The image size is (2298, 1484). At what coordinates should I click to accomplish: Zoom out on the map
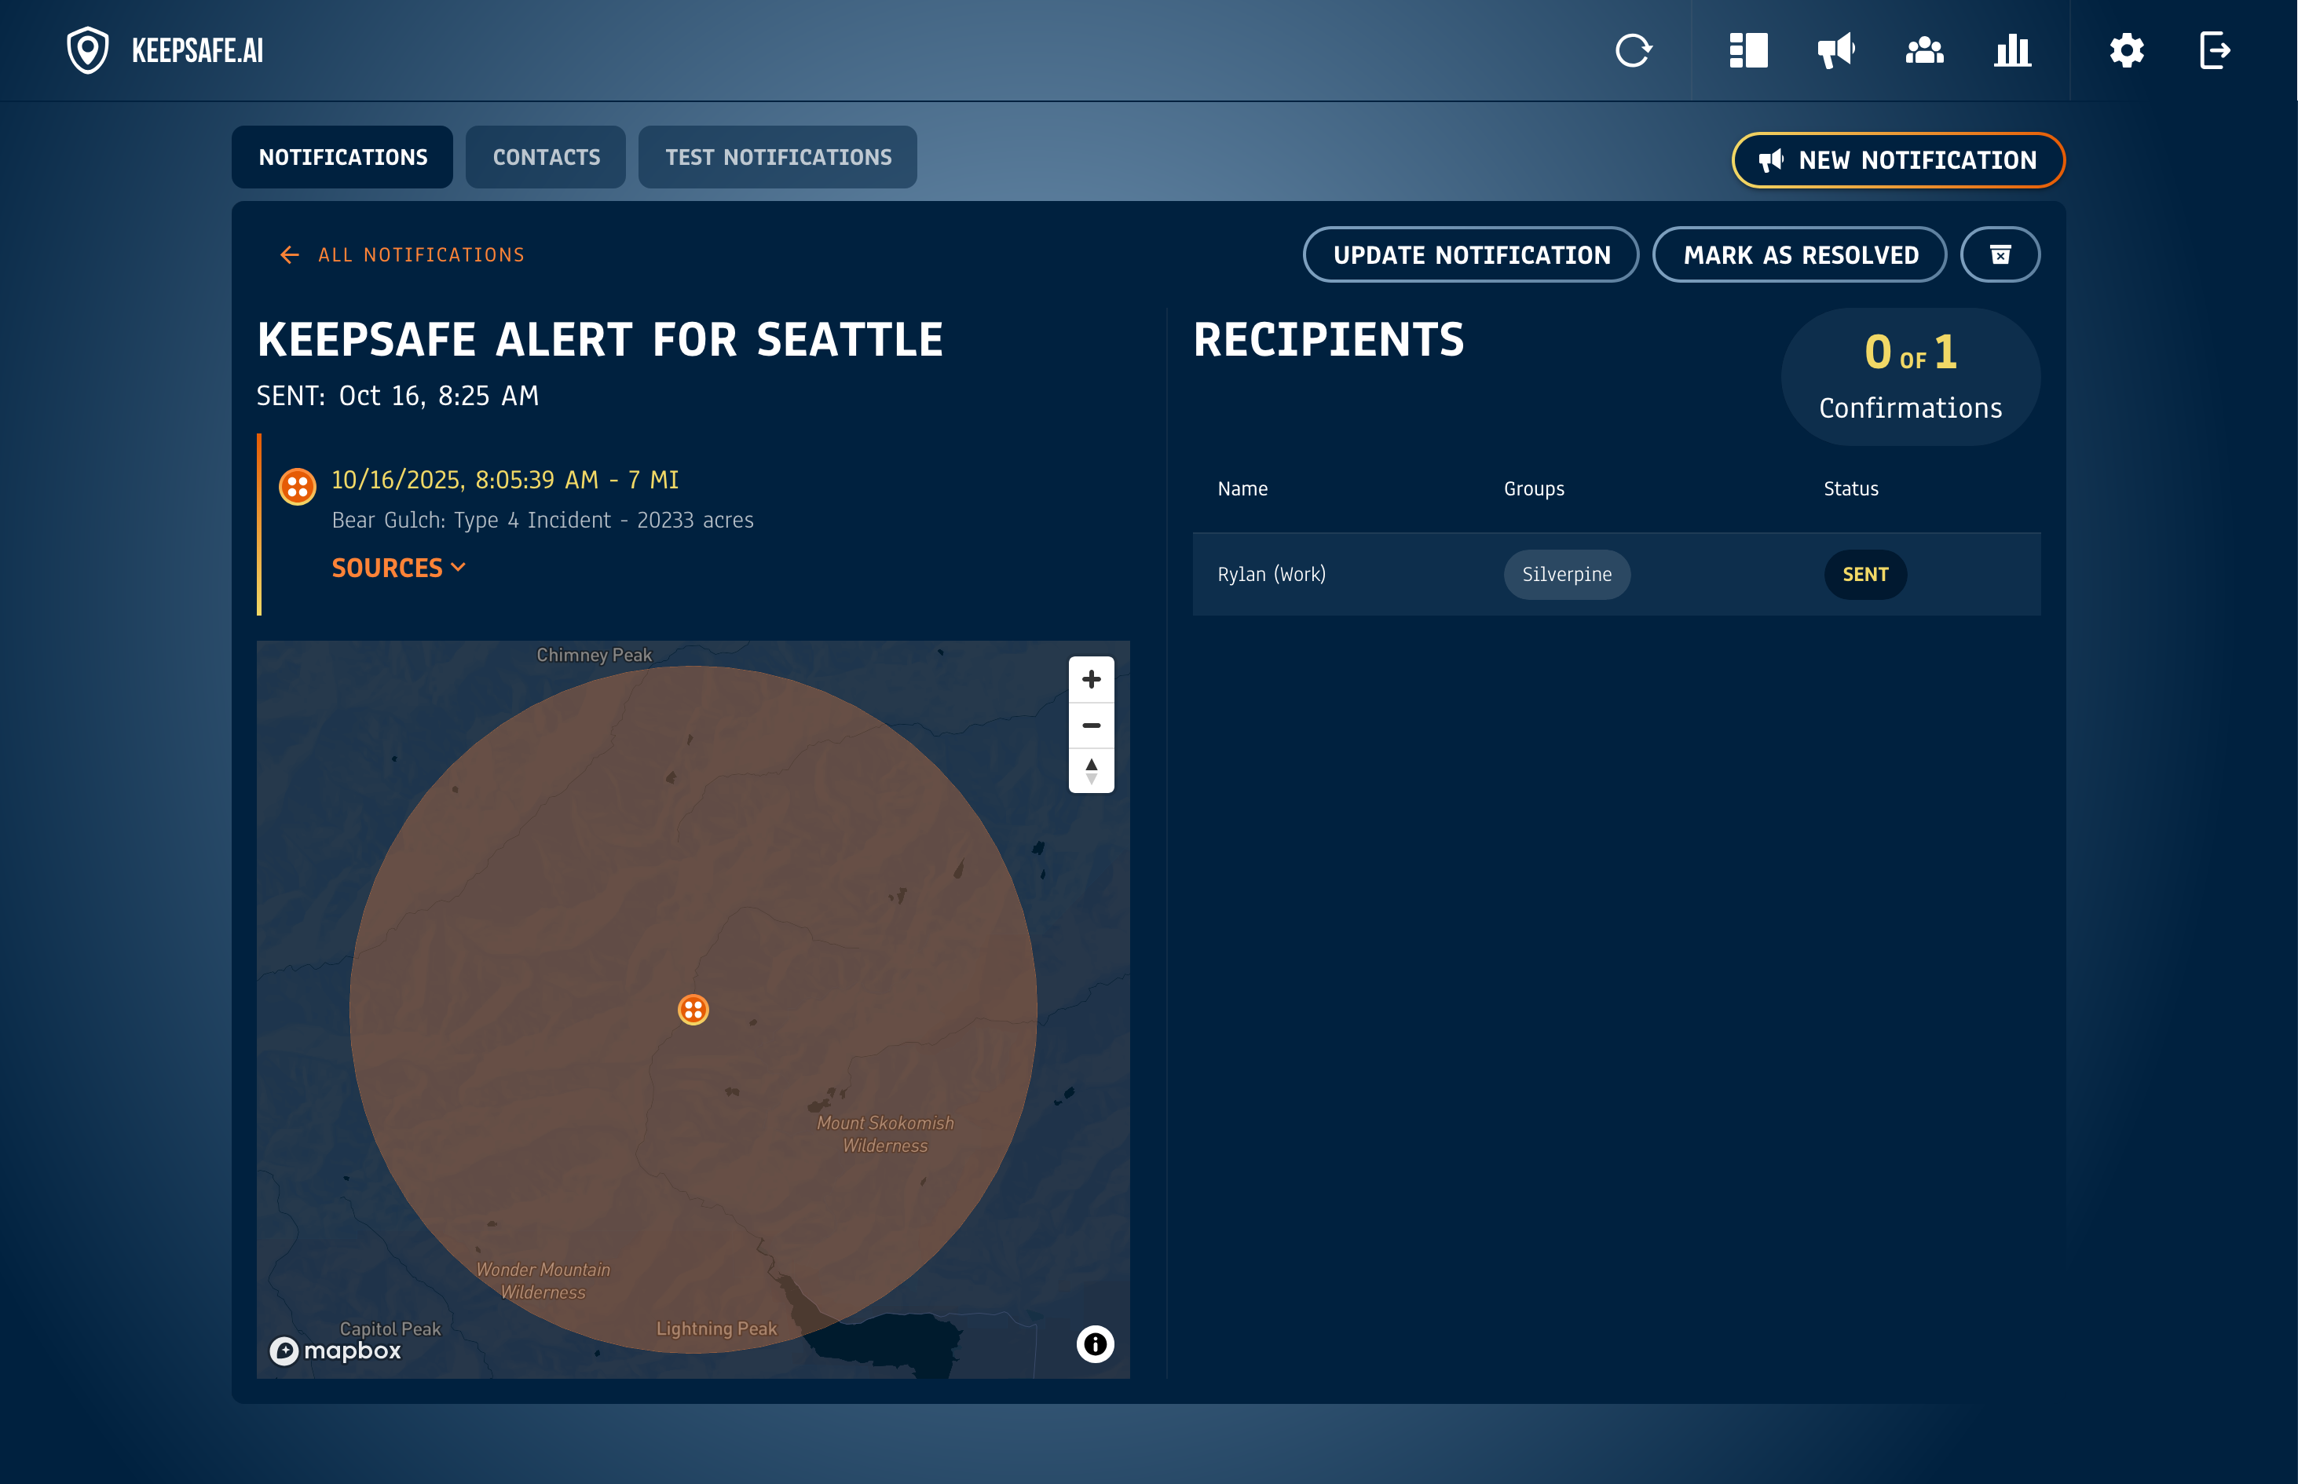(1091, 726)
